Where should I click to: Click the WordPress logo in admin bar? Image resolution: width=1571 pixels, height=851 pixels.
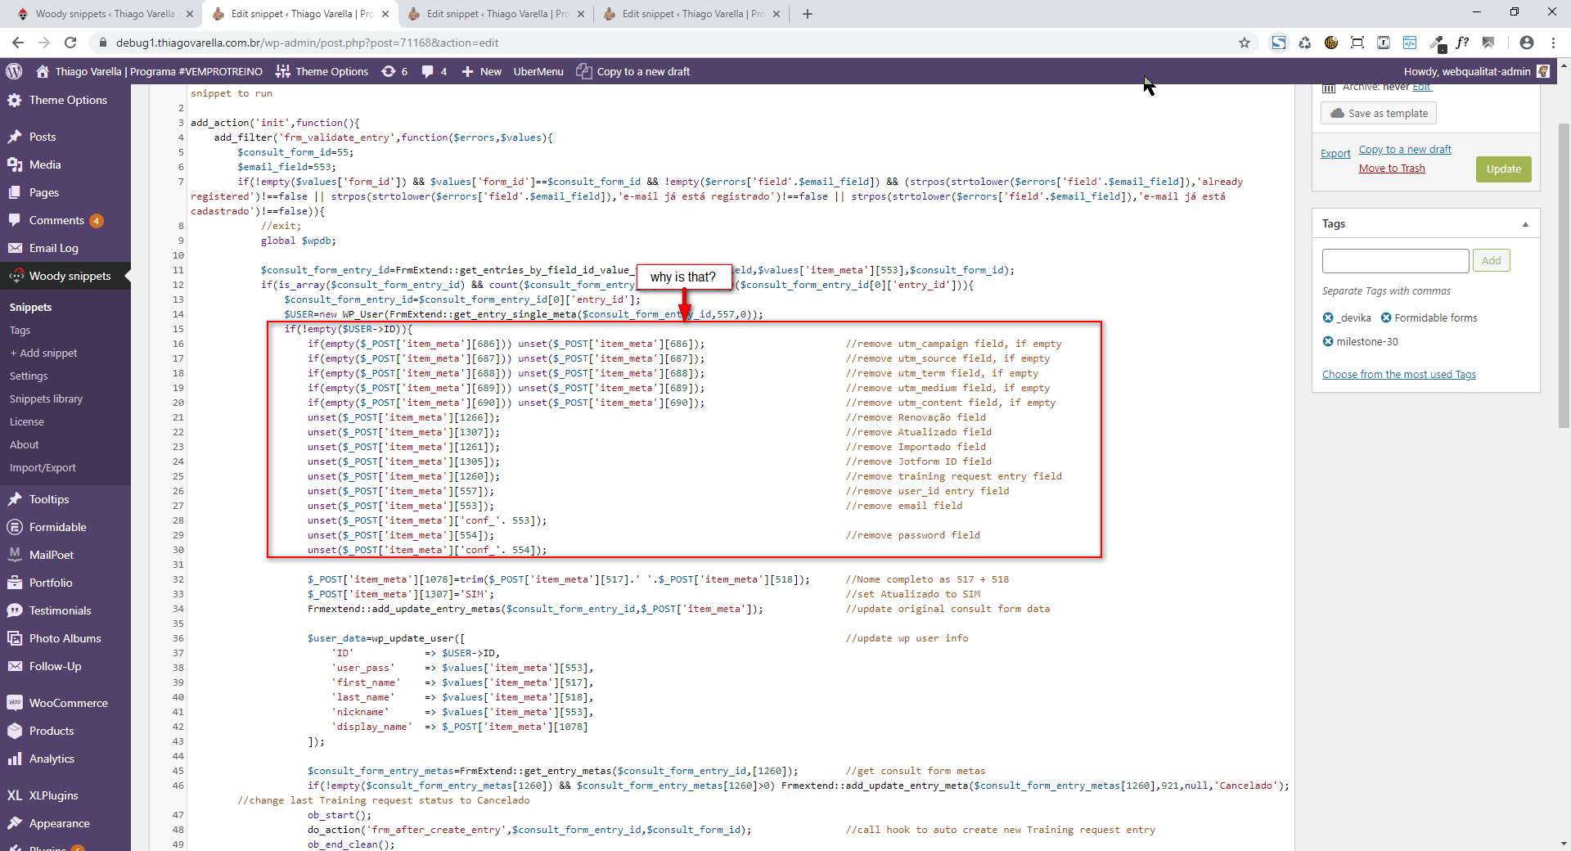[14, 71]
